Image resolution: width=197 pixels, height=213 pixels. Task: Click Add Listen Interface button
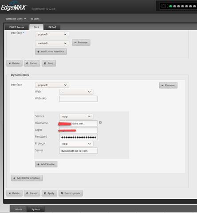pos(51,51)
